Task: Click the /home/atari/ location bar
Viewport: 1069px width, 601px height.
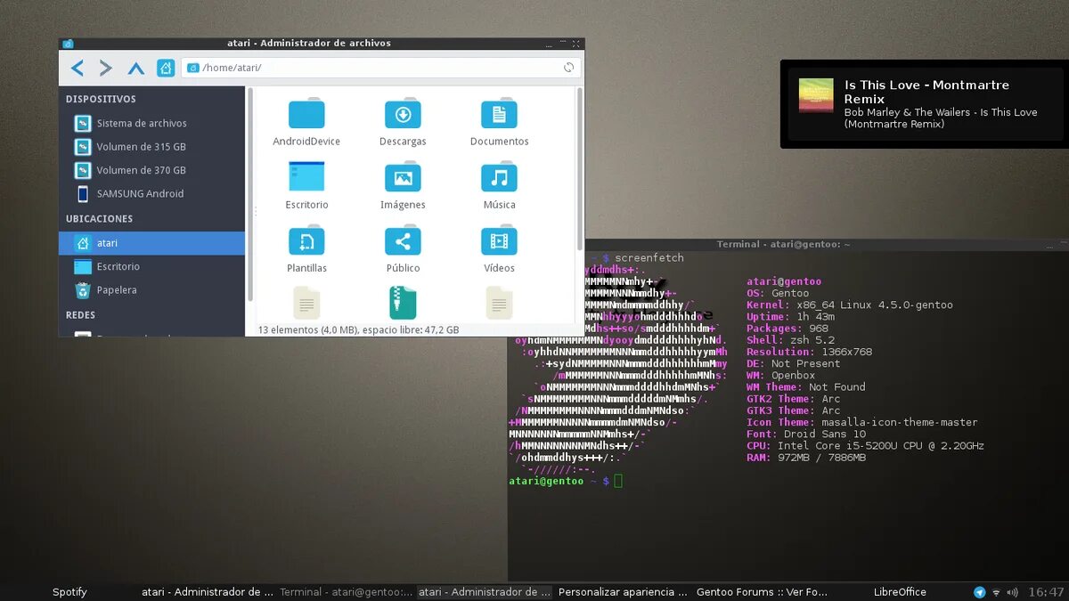Action: [x=382, y=68]
